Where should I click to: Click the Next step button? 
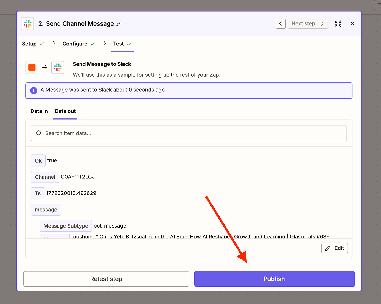(308, 24)
